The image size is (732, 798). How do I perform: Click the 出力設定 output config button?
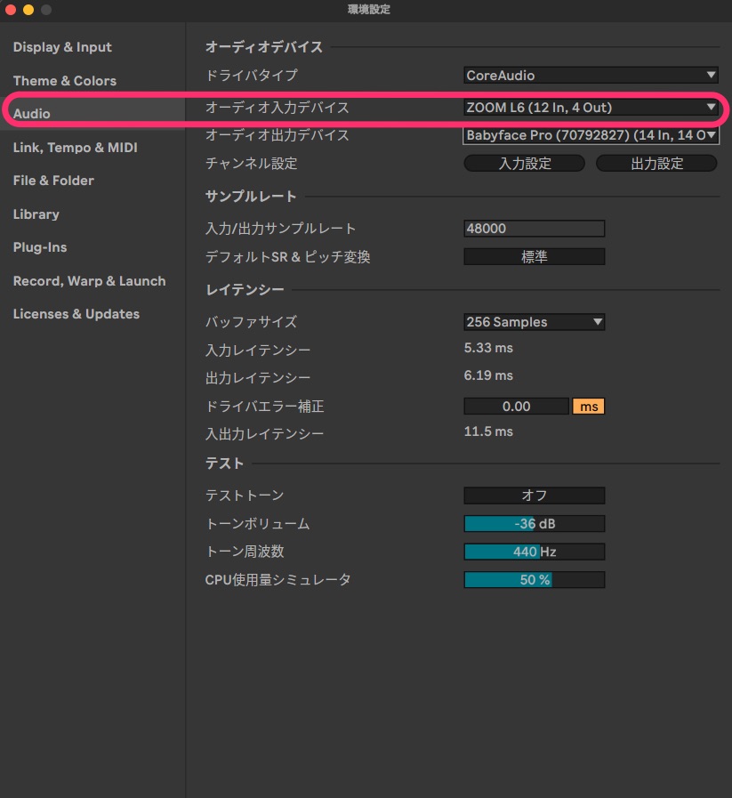point(656,164)
